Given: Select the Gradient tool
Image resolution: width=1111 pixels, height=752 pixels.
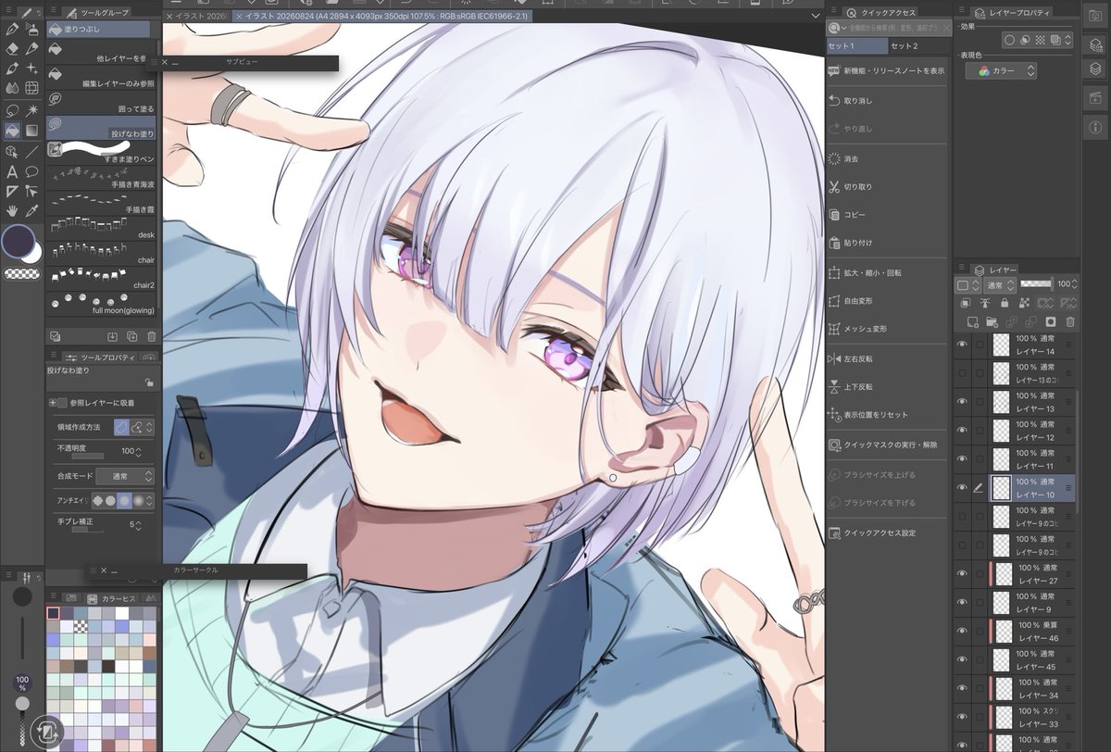Looking at the screenshot, I should [31, 130].
